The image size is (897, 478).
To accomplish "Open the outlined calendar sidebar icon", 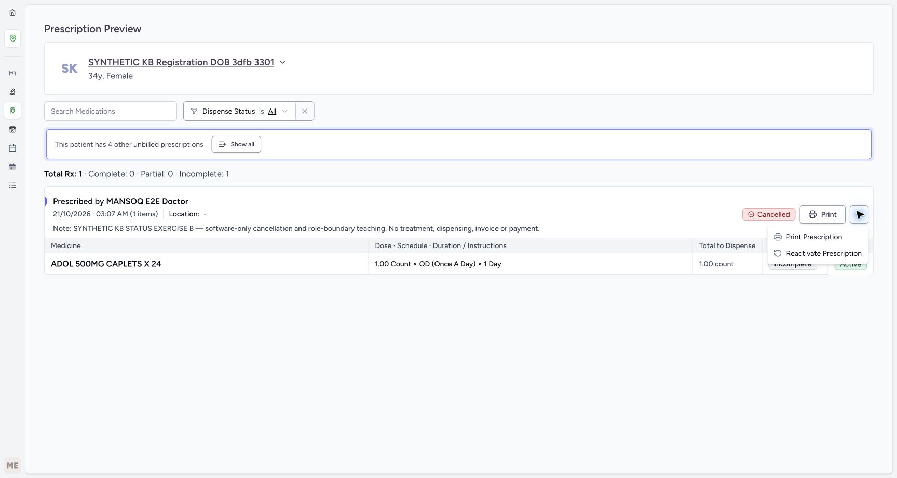I will pos(12,148).
